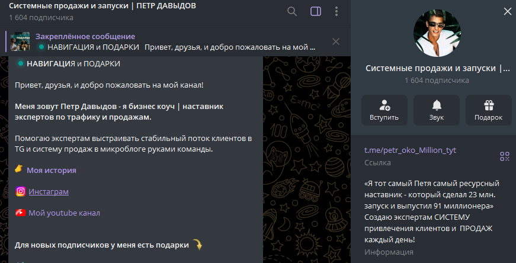Click 'Помогаю экспертам выстраивать' paragraph
516x263 pixels.
[133, 144]
